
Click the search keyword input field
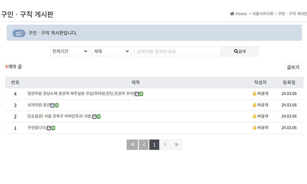(x=177, y=51)
